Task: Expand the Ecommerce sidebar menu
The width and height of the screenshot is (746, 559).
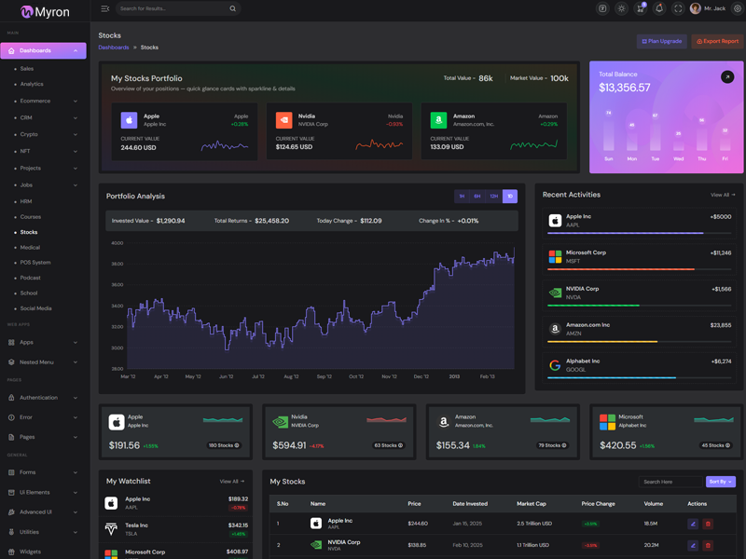Action: point(46,101)
